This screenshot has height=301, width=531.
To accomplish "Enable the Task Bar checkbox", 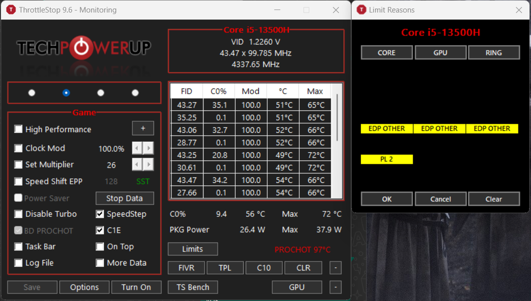I will [x=18, y=246].
